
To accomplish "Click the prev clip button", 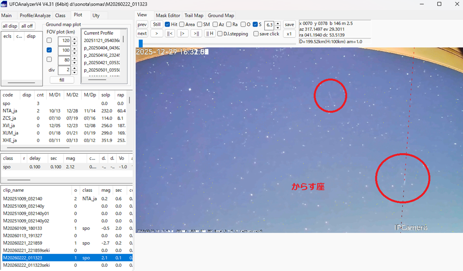I will [142, 24].
